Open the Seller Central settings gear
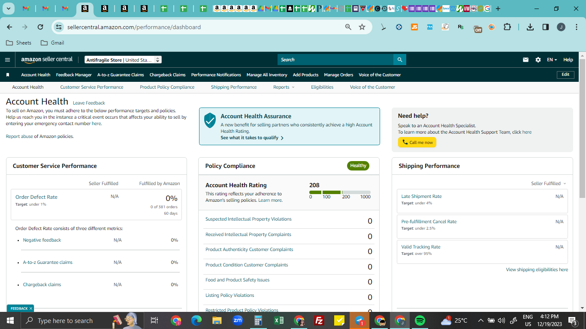The width and height of the screenshot is (586, 329). coord(538,60)
